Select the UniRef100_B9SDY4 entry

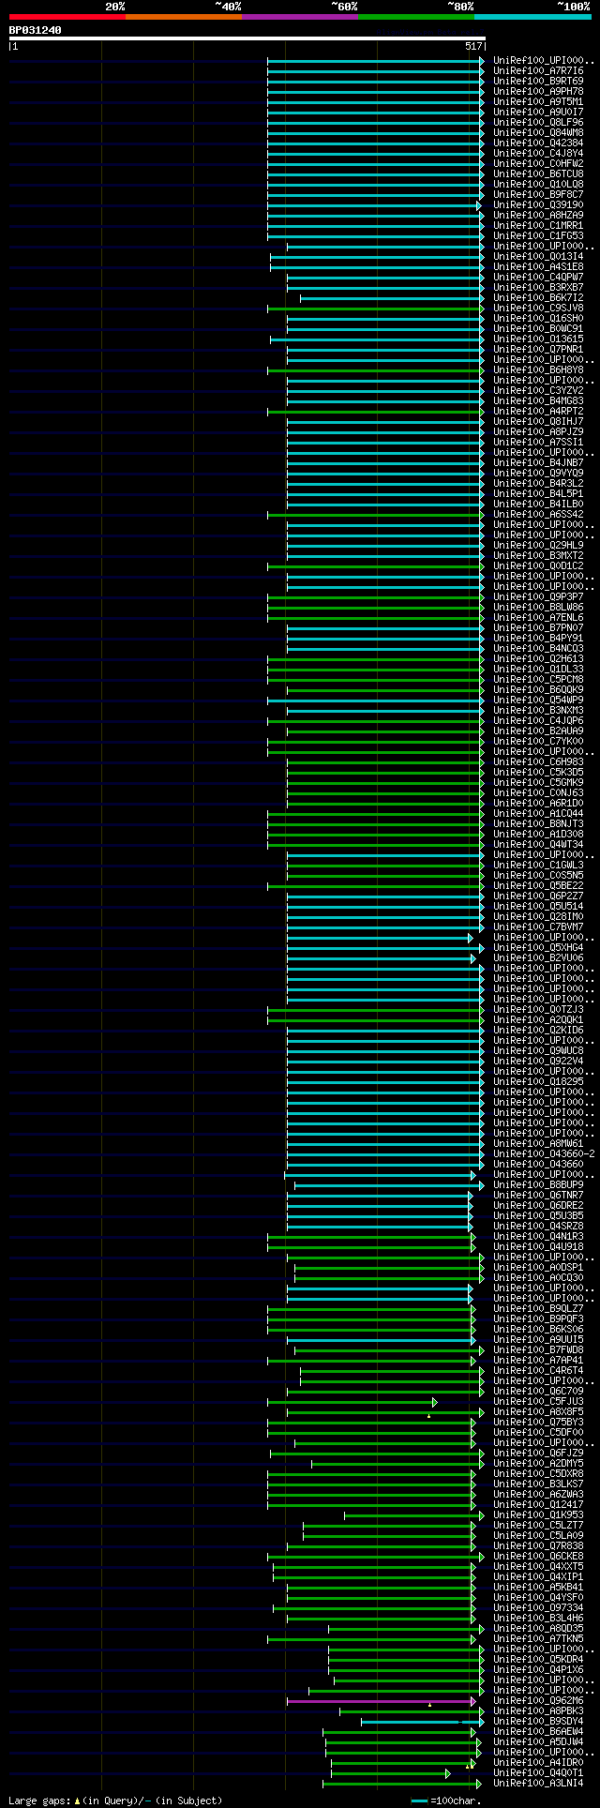click(x=538, y=1722)
